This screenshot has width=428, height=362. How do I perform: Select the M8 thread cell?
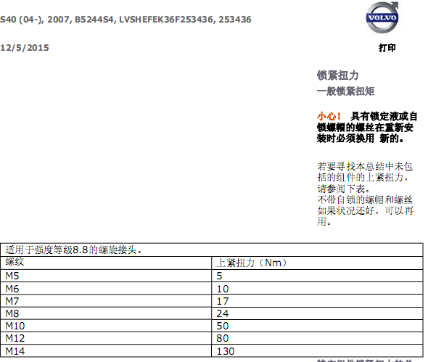(106, 313)
